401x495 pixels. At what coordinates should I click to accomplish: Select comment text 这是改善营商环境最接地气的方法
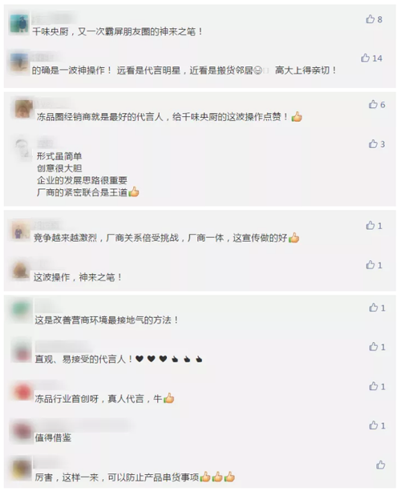pyautogui.click(x=107, y=320)
